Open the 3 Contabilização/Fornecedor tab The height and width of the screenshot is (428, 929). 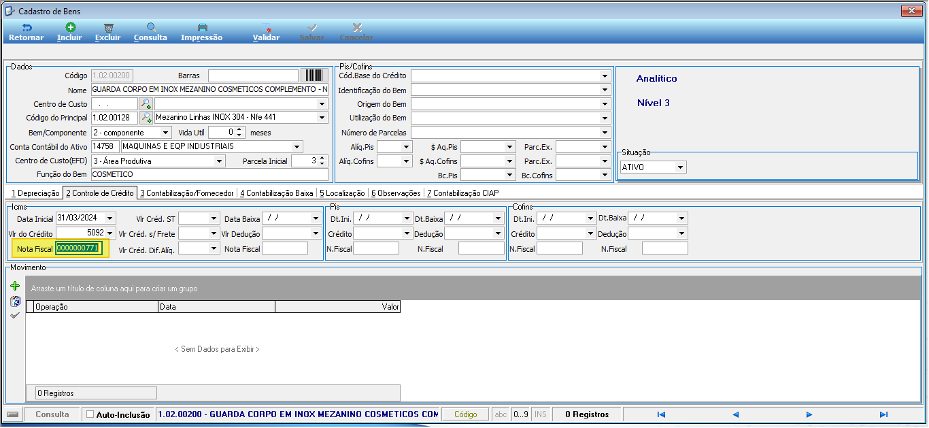click(188, 193)
